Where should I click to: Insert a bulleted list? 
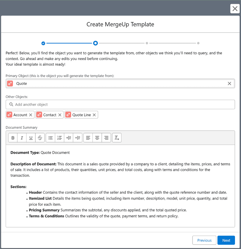point(51,138)
